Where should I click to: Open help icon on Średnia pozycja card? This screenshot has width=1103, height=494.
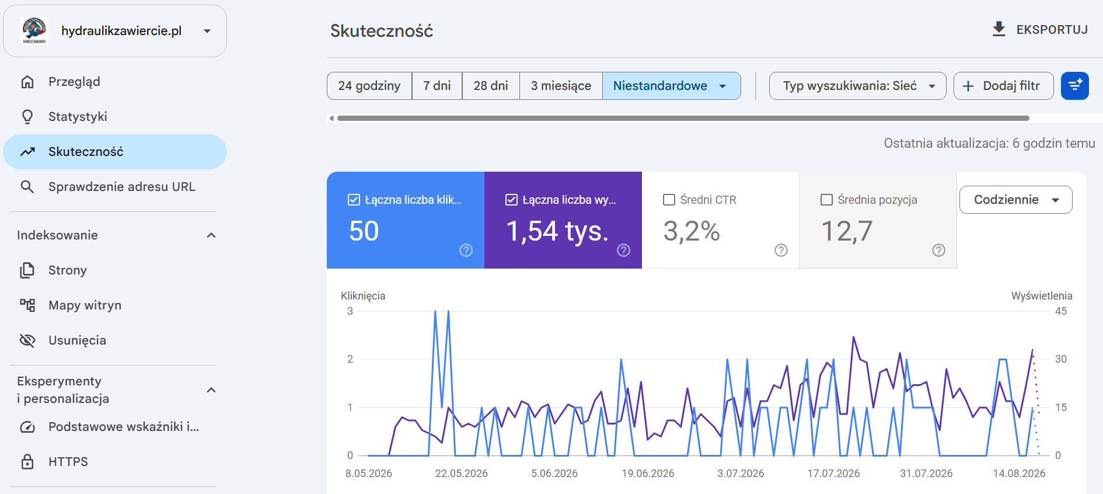(938, 250)
